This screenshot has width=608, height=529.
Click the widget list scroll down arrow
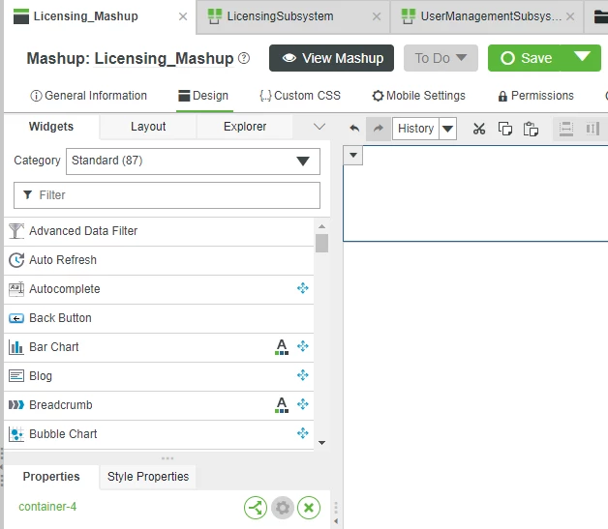[321, 443]
